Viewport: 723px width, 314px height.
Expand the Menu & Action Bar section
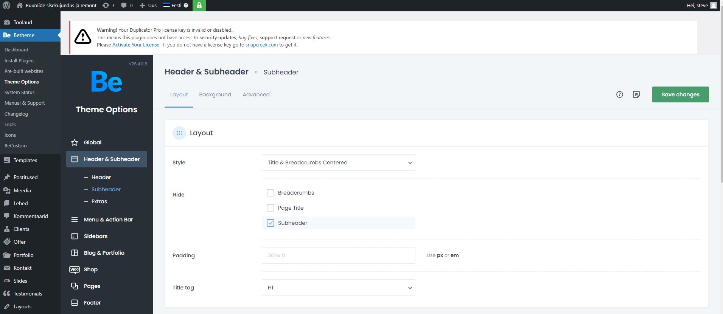[x=108, y=220]
